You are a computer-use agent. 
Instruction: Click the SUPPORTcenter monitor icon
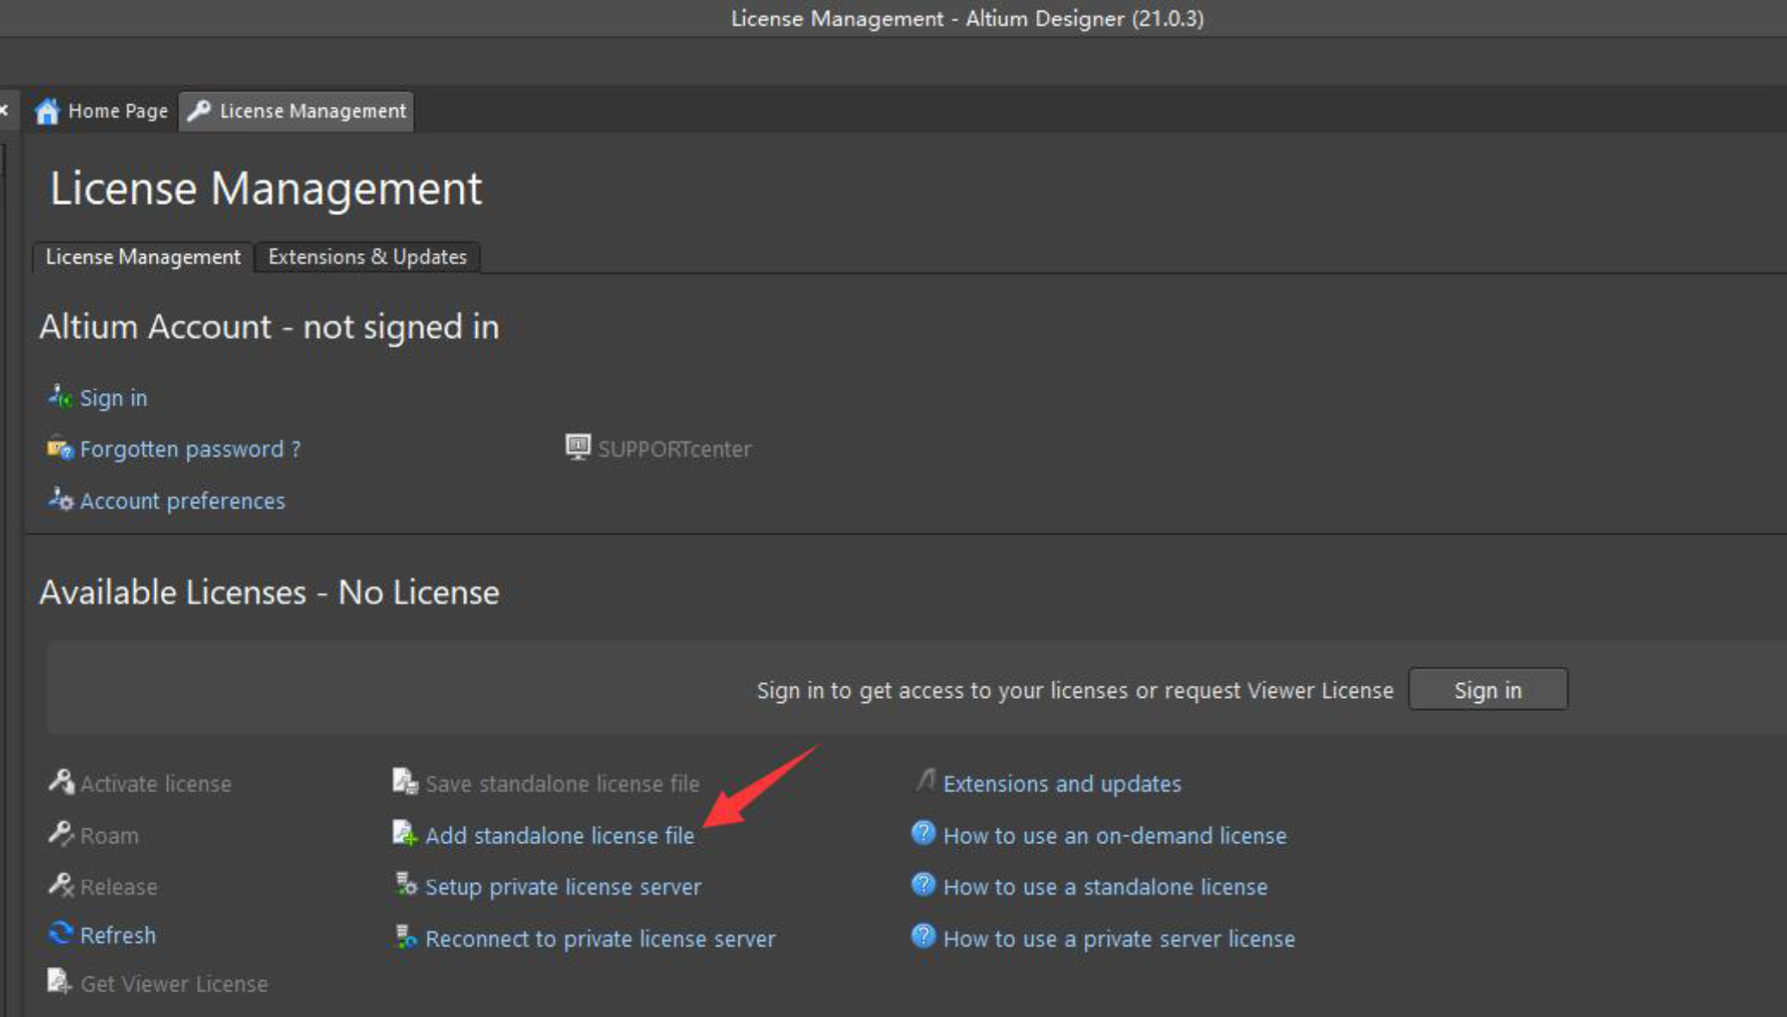coord(578,447)
